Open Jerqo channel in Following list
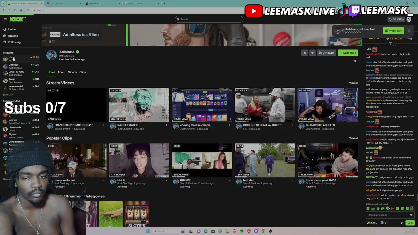 21,81
